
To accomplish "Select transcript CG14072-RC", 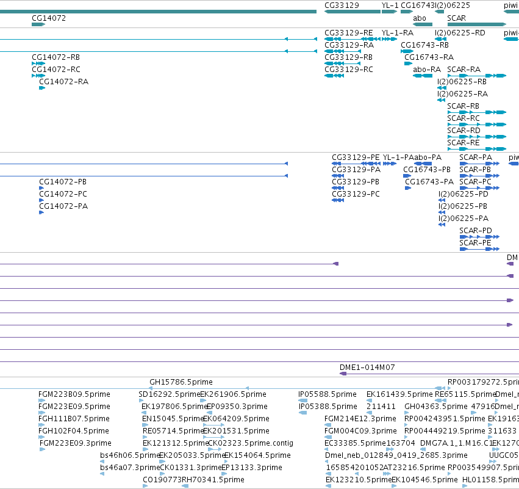I will [55, 70].
